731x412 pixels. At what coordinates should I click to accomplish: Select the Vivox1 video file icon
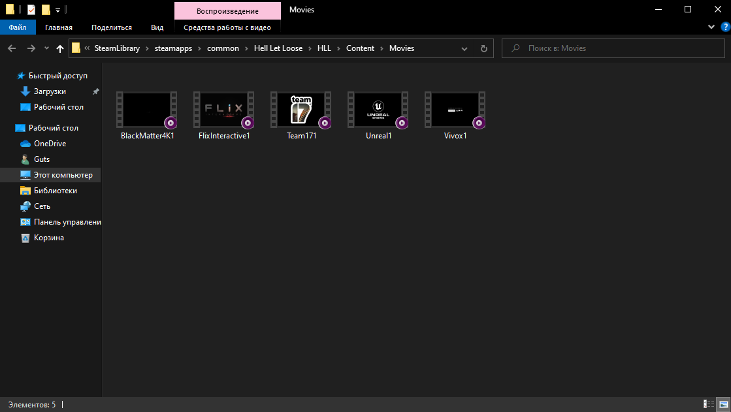(x=455, y=110)
